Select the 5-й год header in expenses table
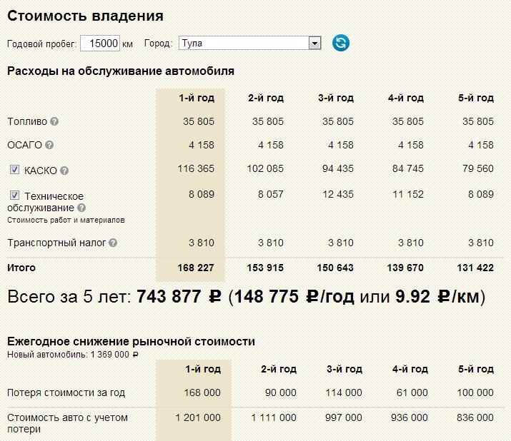 (476, 98)
